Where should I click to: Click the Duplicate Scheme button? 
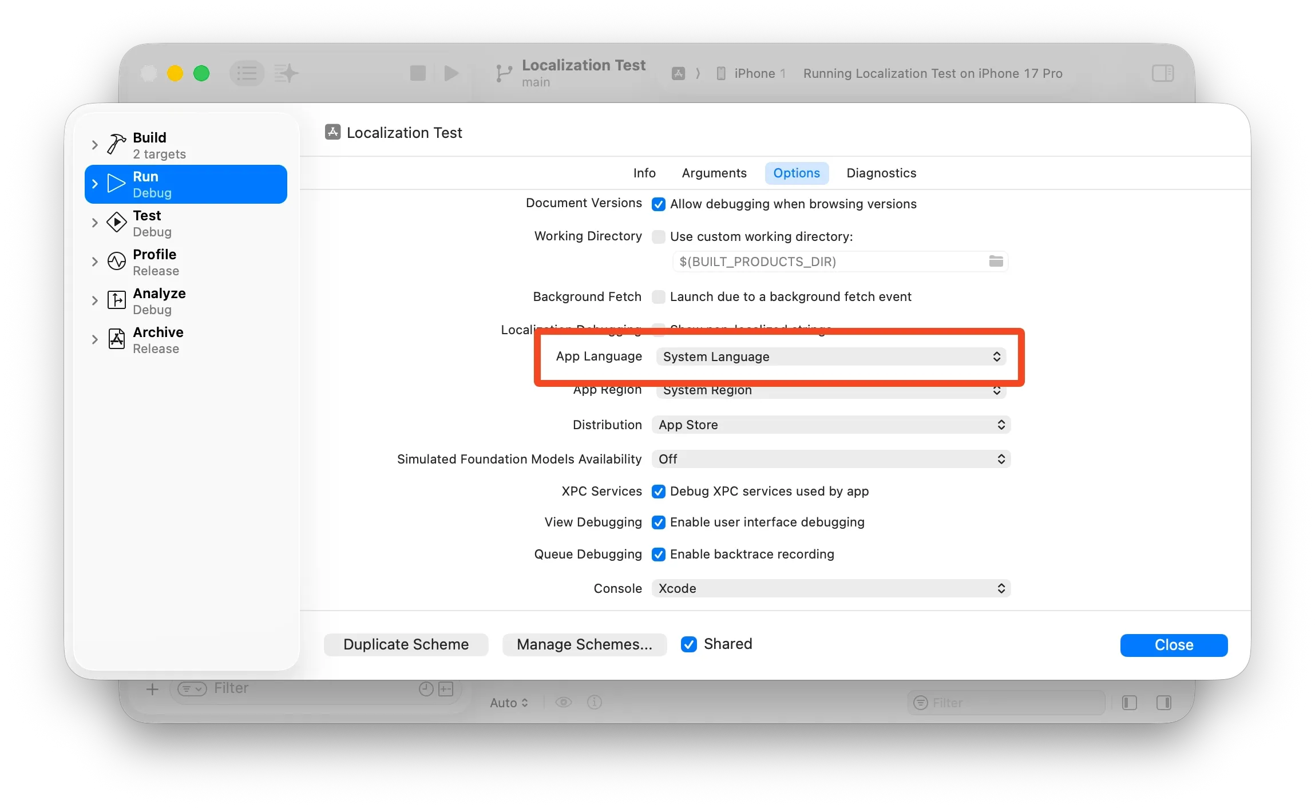(406, 644)
